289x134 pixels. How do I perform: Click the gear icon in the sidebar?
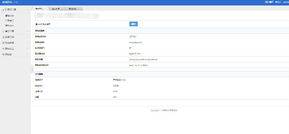click(3, 49)
